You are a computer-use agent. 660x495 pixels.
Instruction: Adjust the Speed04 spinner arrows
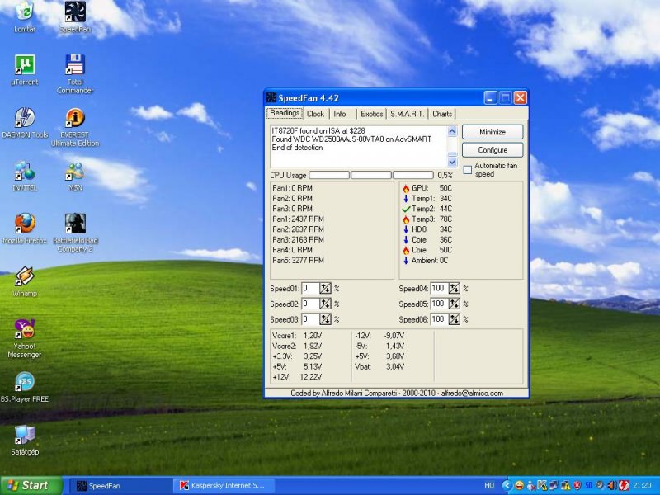click(x=455, y=288)
